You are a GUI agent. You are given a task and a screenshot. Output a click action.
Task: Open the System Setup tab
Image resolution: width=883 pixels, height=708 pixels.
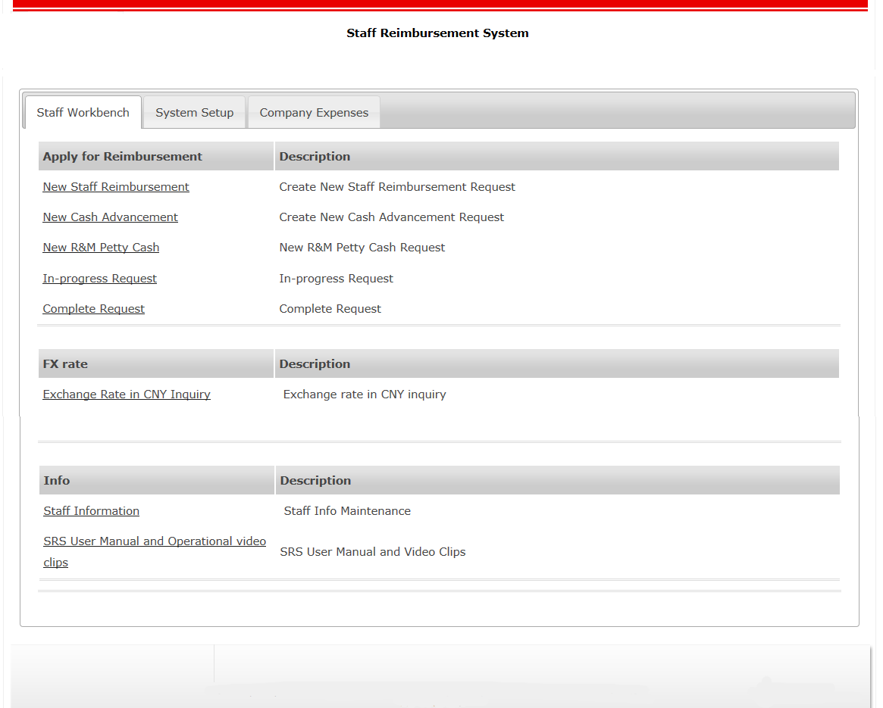coord(195,113)
